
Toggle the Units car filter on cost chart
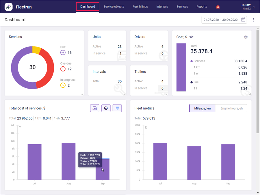[x=95, y=108]
